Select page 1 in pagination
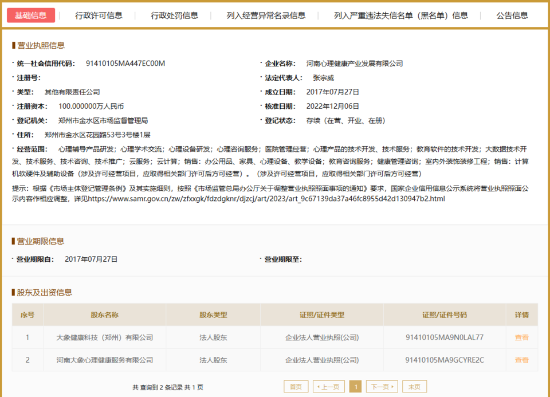The height and width of the screenshot is (397, 550). pos(355,387)
